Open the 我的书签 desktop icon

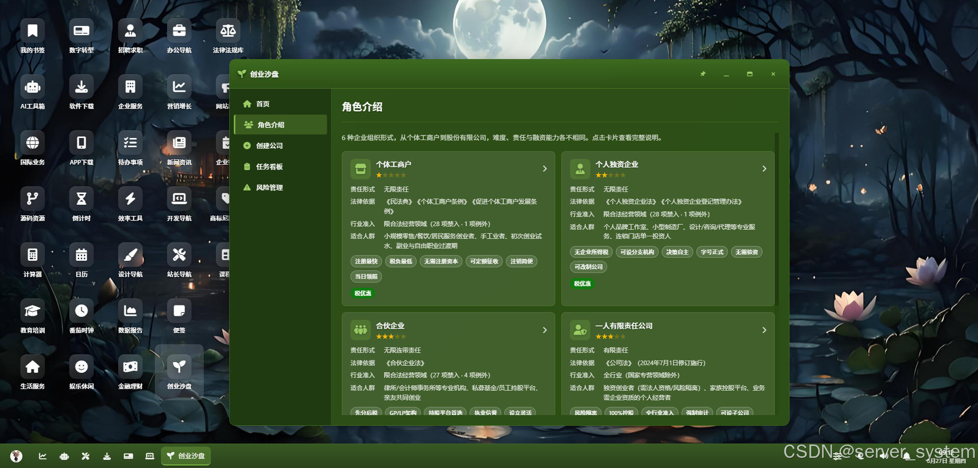coord(33,36)
